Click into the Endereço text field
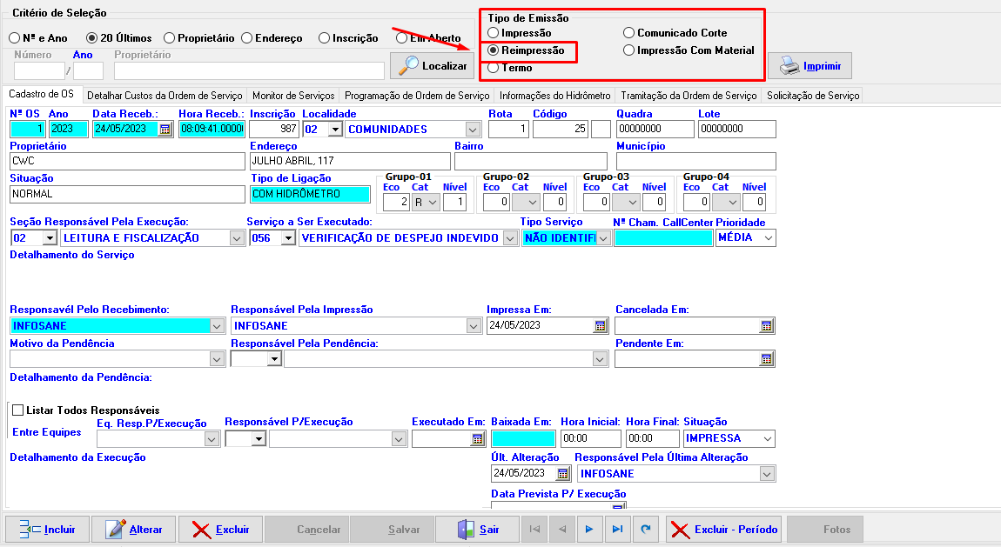1001x547 pixels. (349, 161)
